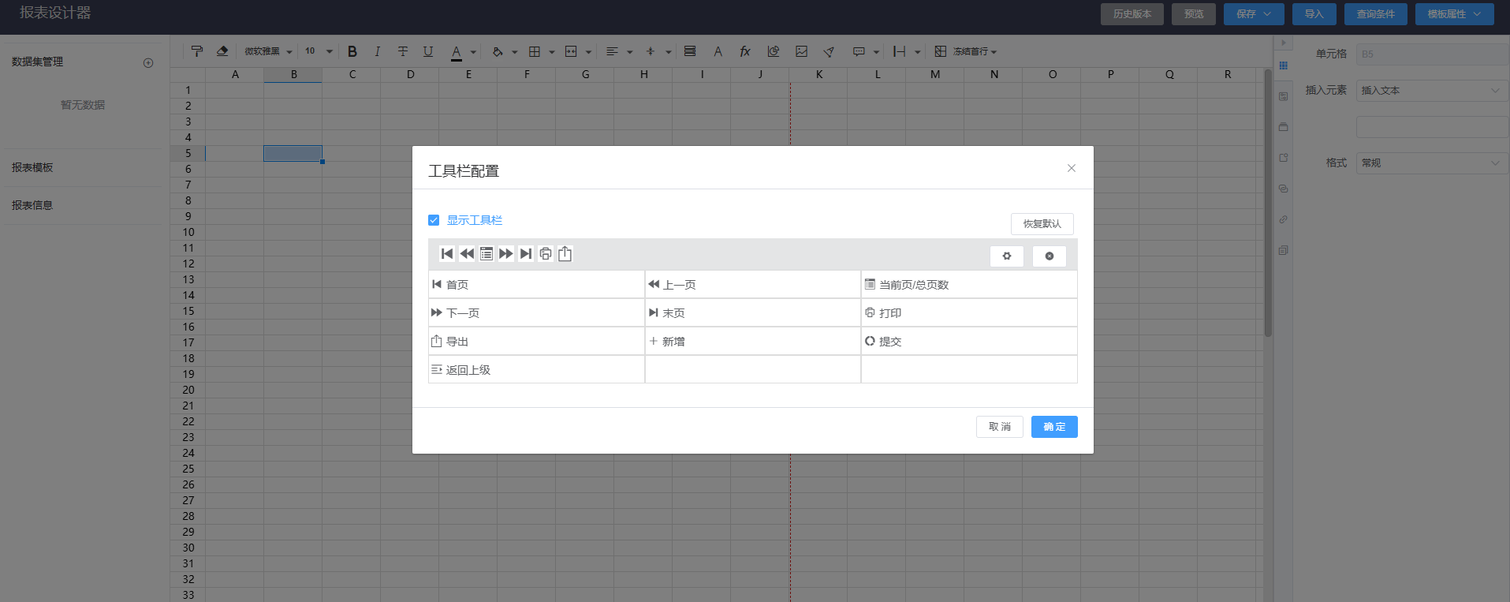Confirm with the 确定 button
The height and width of the screenshot is (602, 1510).
[1054, 427]
